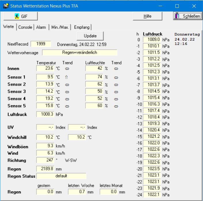Click the Wettervorhersage forecast field

click(79, 53)
